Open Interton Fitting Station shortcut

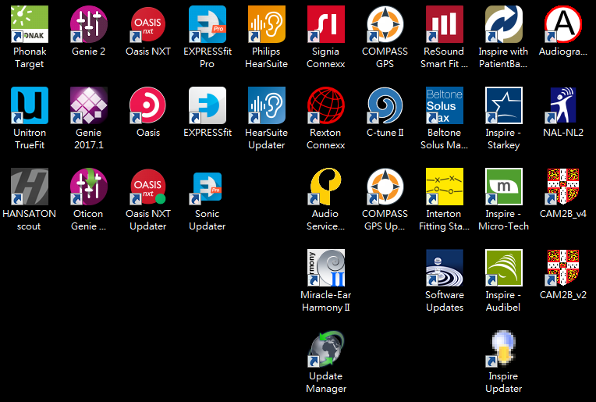coord(445,187)
